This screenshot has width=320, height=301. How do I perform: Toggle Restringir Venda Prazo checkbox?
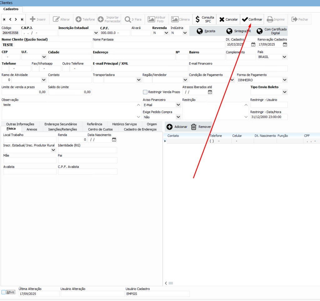click(145, 92)
